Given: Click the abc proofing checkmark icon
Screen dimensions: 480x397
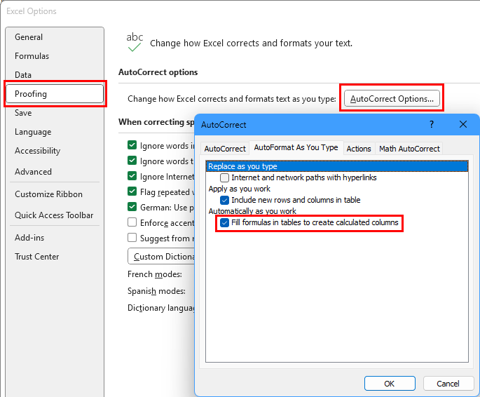Looking at the screenshot, I should tap(135, 42).
